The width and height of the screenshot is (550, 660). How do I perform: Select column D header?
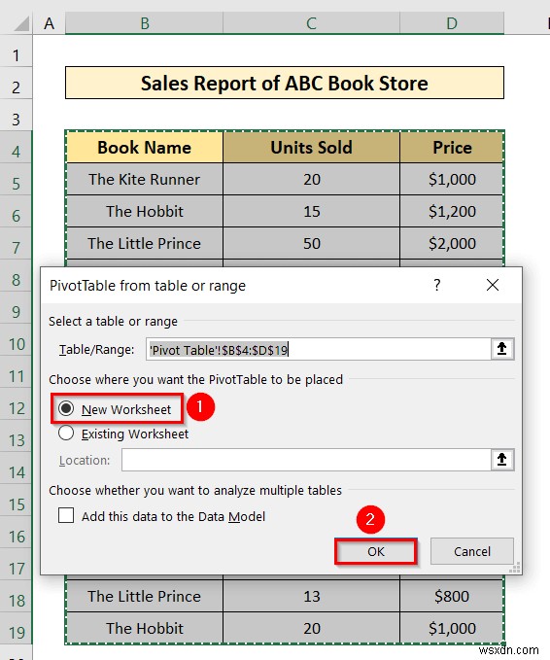click(x=452, y=23)
